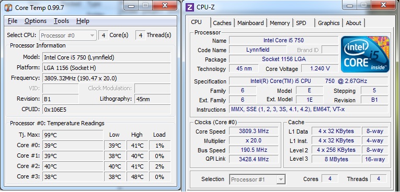Open the Tools menu in Core Temp
This screenshot has height=192, width=400.
click(61, 21)
